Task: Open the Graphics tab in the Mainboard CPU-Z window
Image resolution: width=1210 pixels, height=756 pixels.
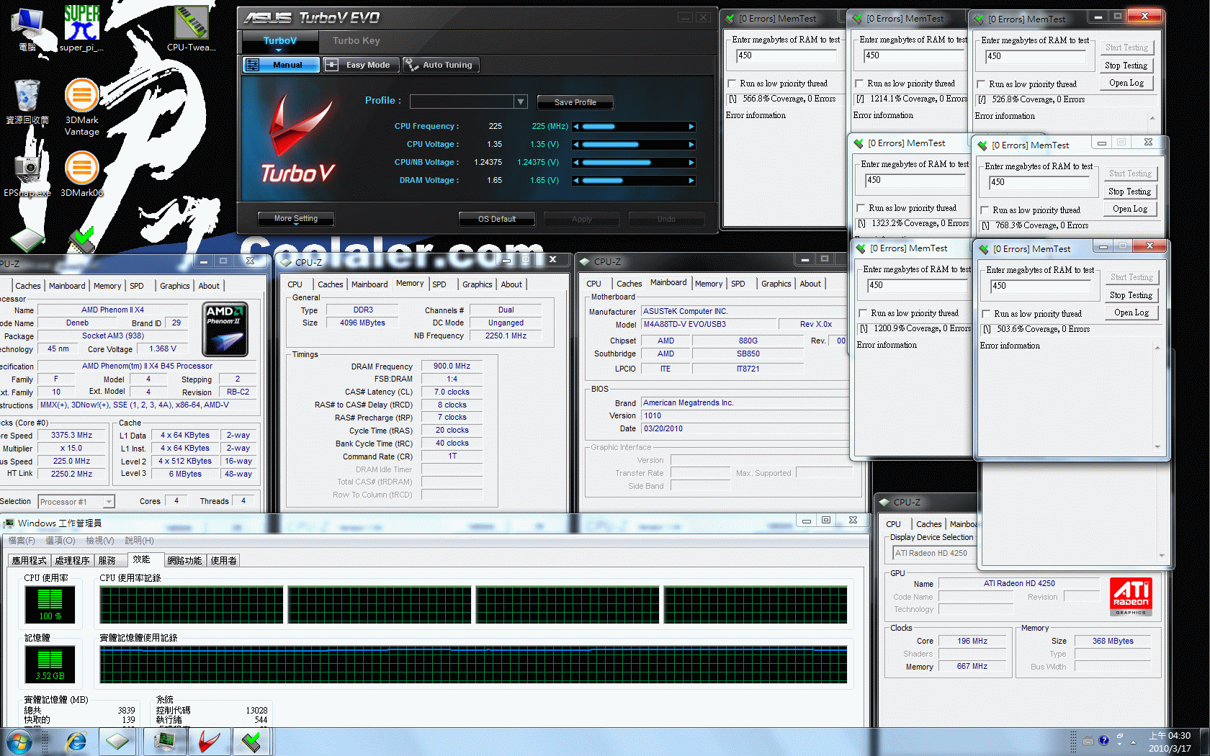Action: (776, 284)
